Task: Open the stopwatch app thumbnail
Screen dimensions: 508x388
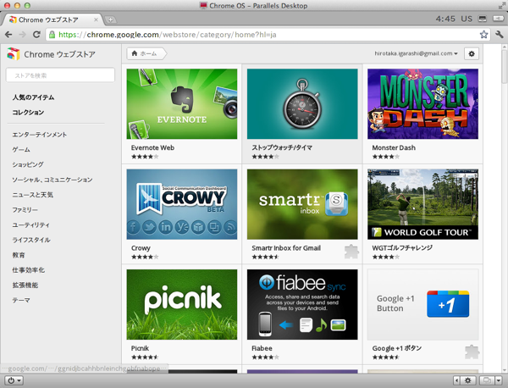Action: (302, 103)
